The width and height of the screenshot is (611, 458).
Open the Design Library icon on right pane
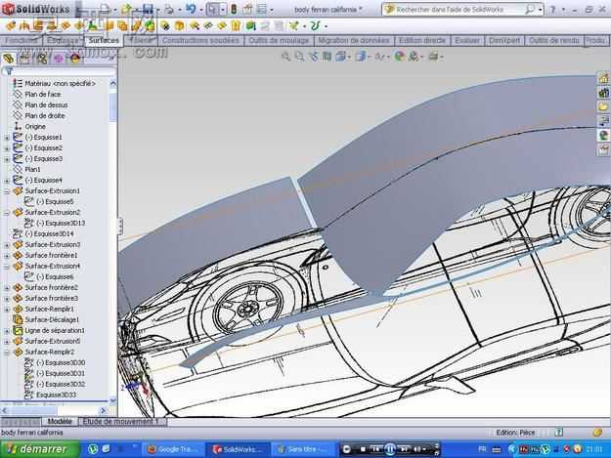[603, 93]
